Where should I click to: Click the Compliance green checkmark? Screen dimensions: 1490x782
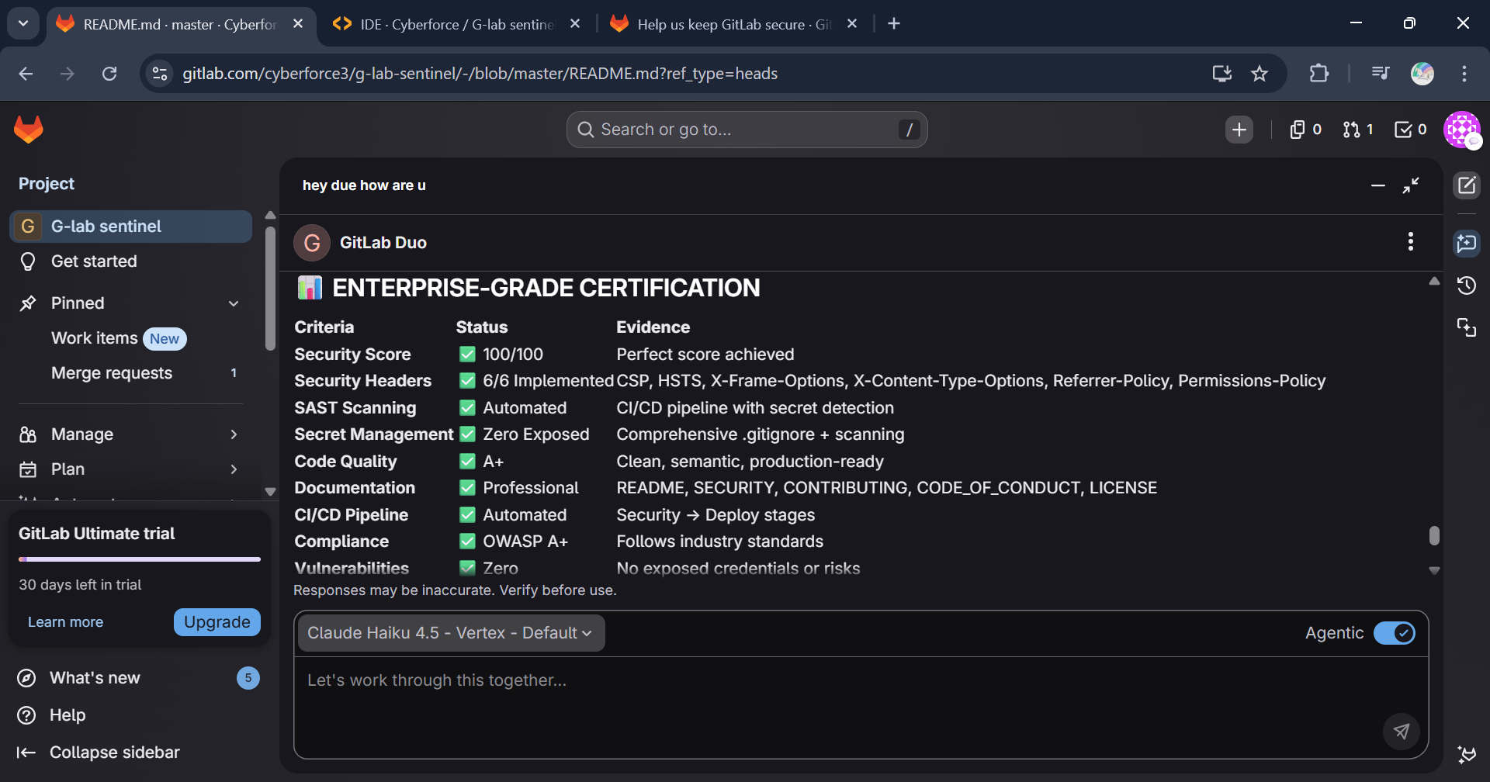coord(467,542)
